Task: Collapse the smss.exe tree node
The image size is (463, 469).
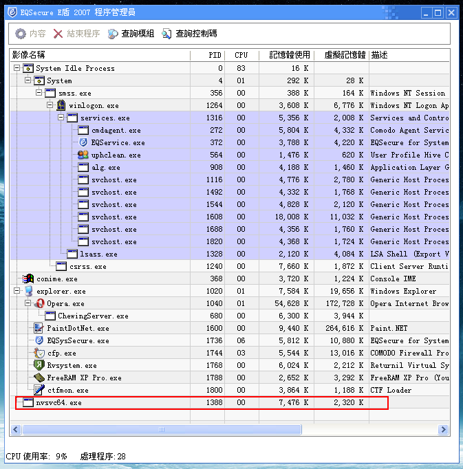Action: 39,93
